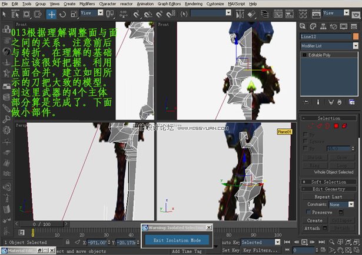Viewport: 362px width, 255px height.
Task: Click the selection lock toggle icon
Action: (x=68, y=242)
